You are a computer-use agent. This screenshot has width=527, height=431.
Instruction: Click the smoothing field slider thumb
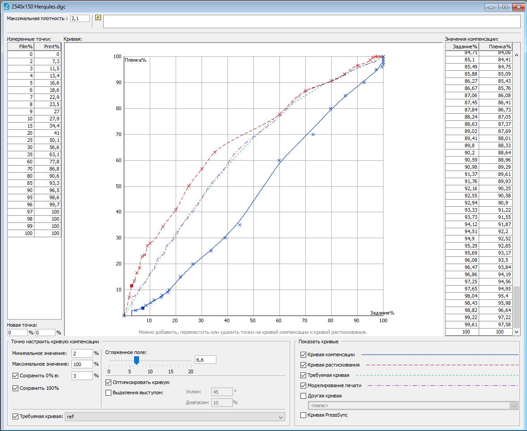[136, 360]
